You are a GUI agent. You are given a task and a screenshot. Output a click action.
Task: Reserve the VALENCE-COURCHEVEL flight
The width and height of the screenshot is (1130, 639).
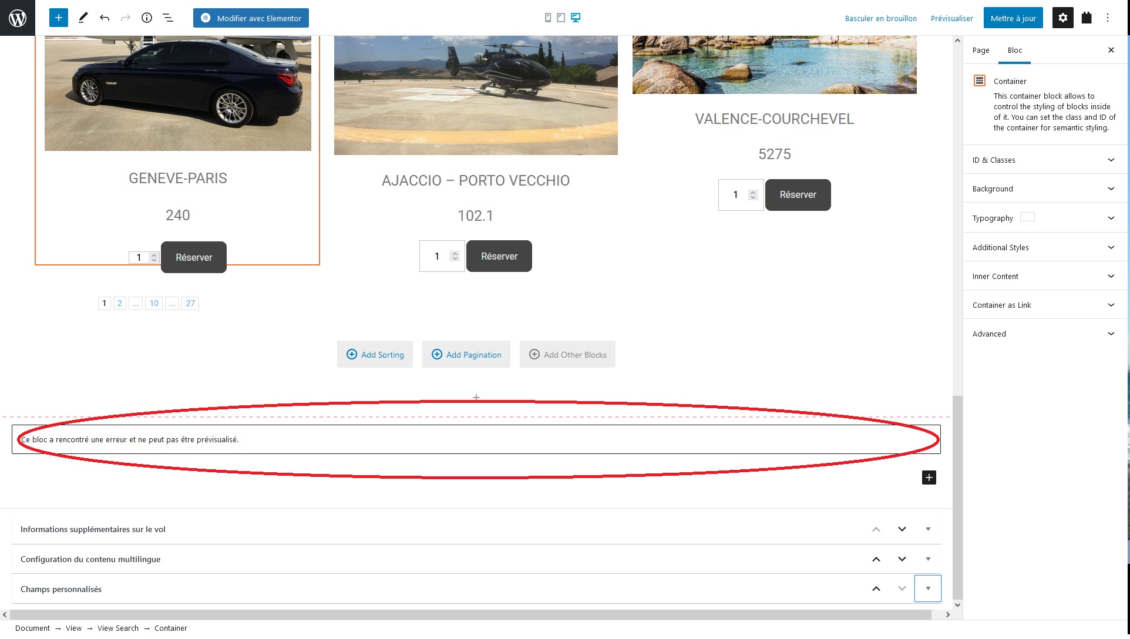[x=798, y=194]
